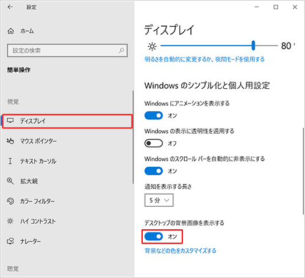Image resolution: width=305 pixels, height=278 pixels.
Task: Open テキスト カーソル settings page
Action: 67,161
